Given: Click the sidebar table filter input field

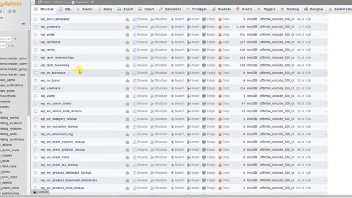Looking at the screenshot, I should click(x=5, y=39).
